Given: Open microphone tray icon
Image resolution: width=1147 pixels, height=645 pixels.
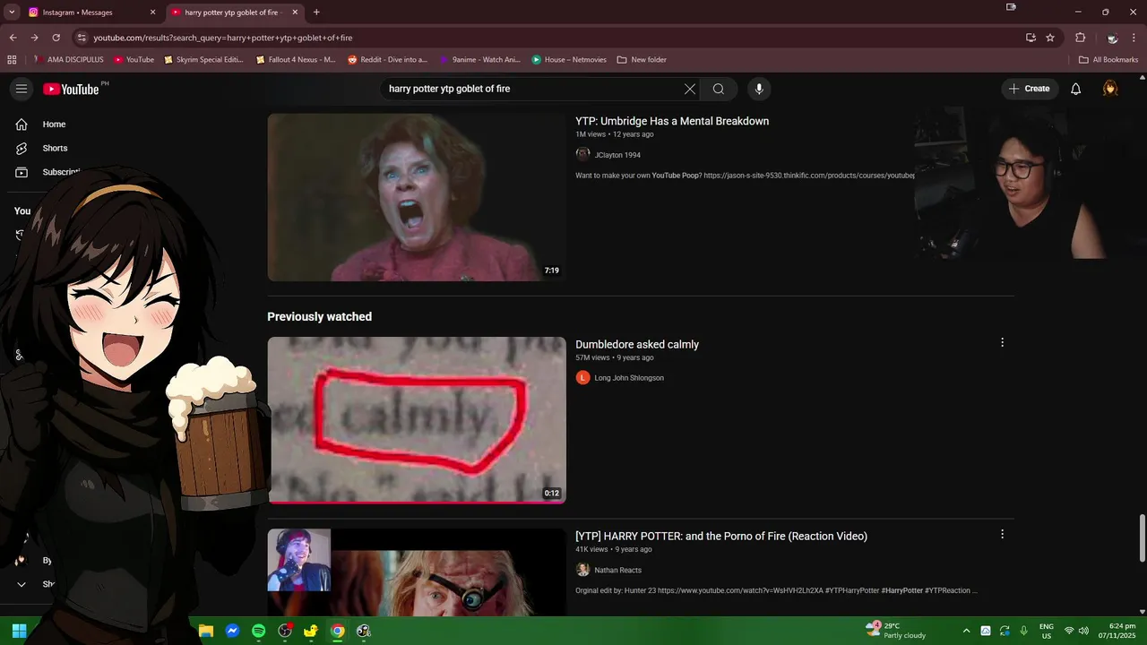Looking at the screenshot, I should [1023, 631].
